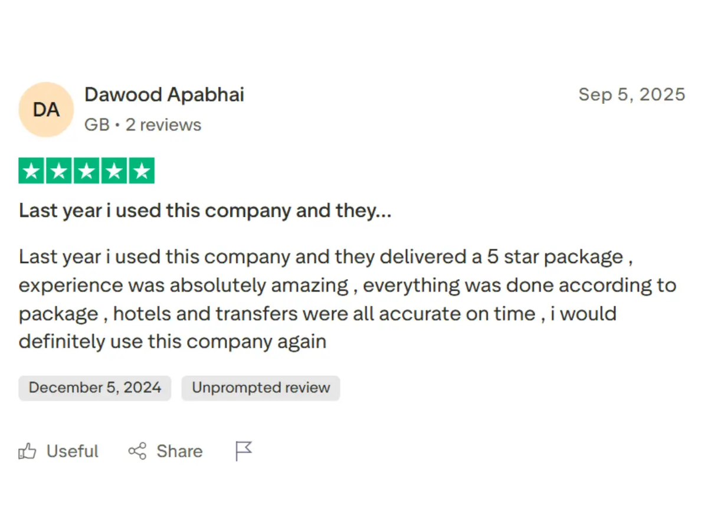Viewport: 708px width, 531px height.
Task: Click the Unprompted review badge
Action: click(x=261, y=388)
